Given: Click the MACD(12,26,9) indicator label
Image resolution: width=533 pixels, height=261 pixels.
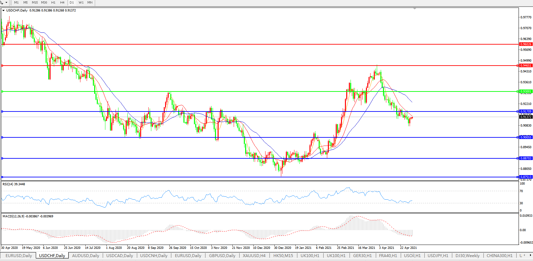Looking at the screenshot, I should 28,216.
